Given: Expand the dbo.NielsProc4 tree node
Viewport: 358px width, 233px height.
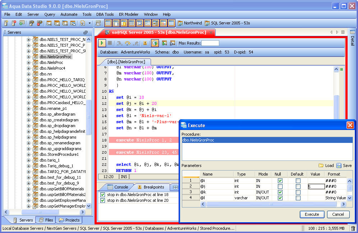Looking at the screenshot, I should 29,68.
